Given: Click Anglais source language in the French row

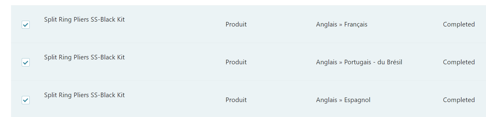Looking at the screenshot, I should tap(327, 25).
